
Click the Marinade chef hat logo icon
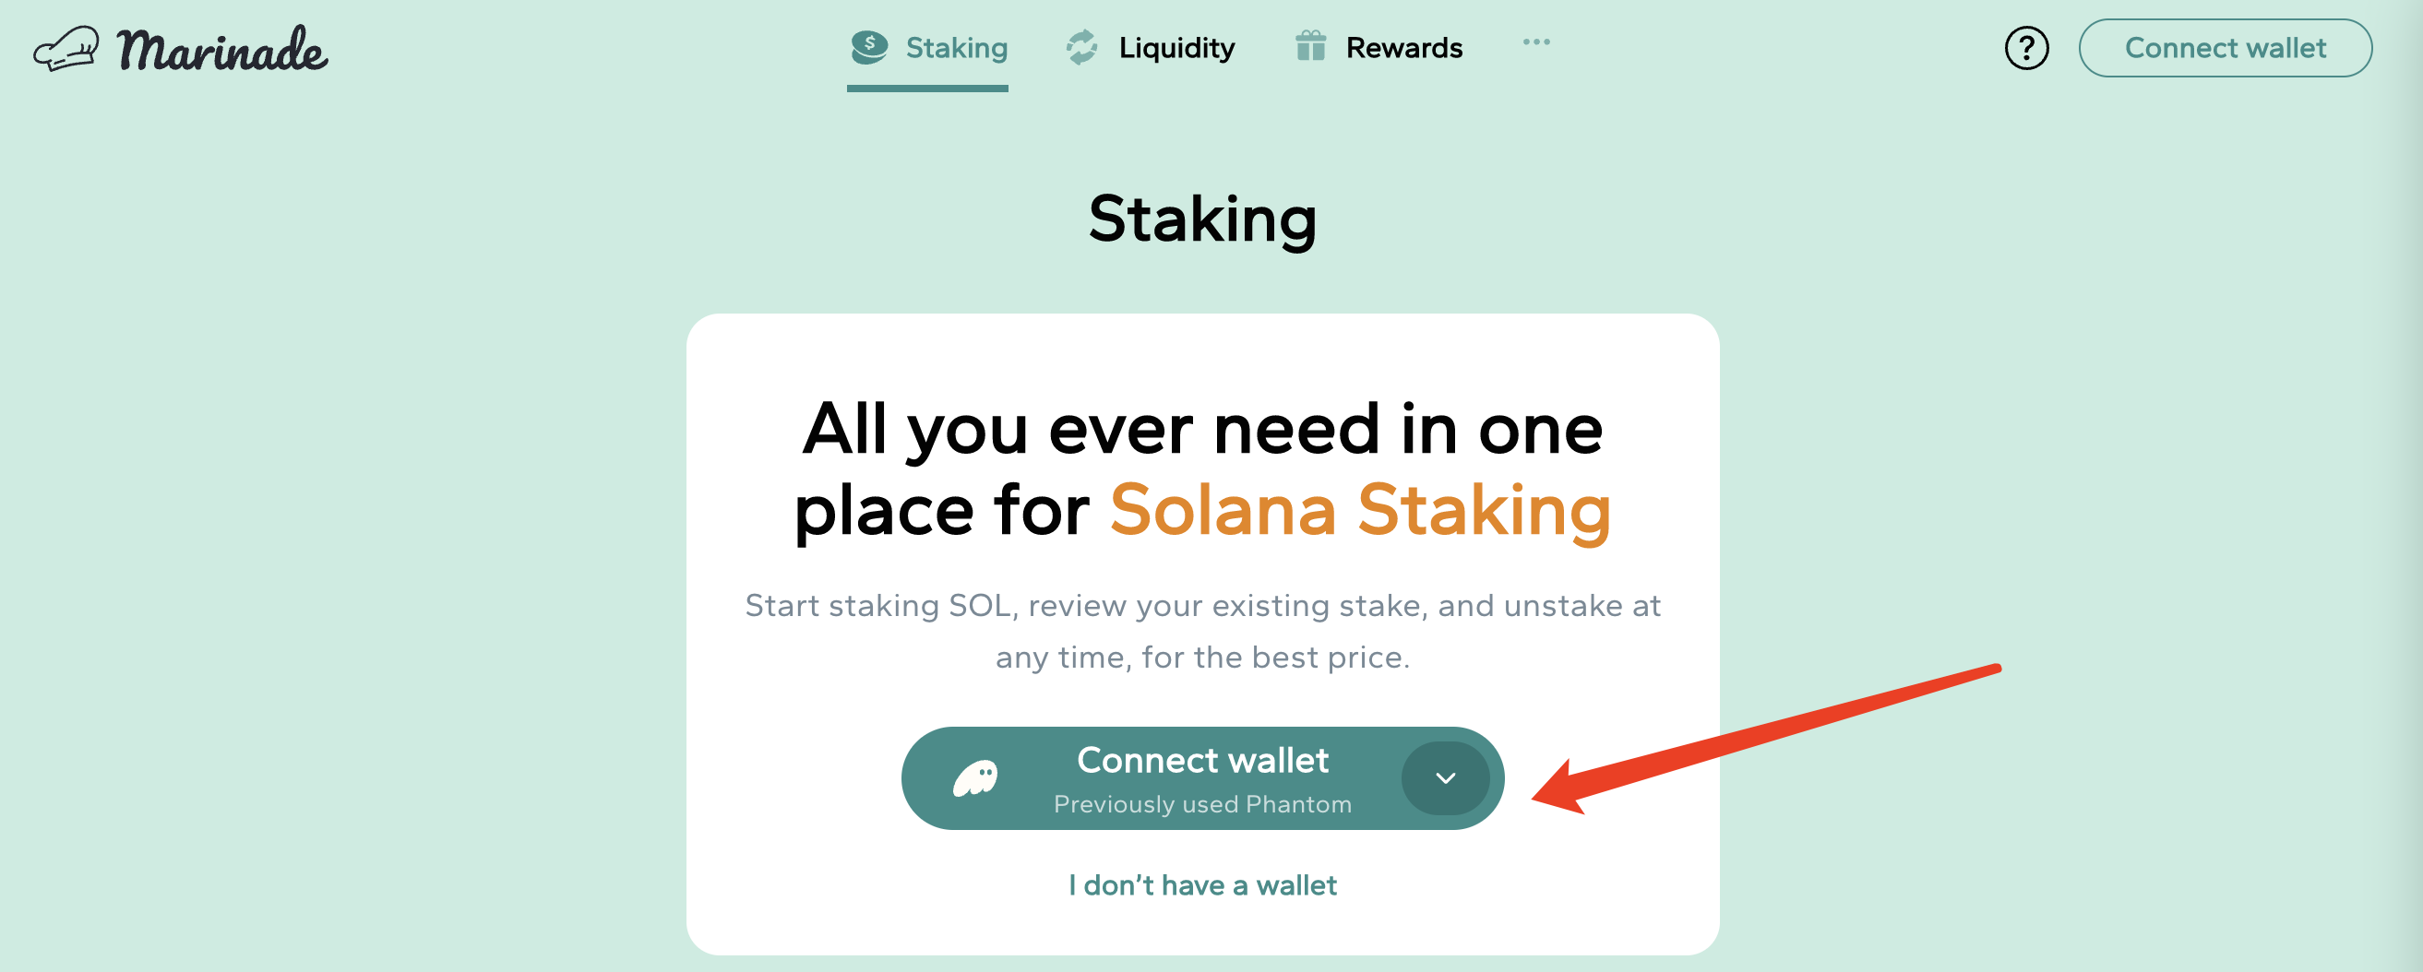(x=66, y=48)
